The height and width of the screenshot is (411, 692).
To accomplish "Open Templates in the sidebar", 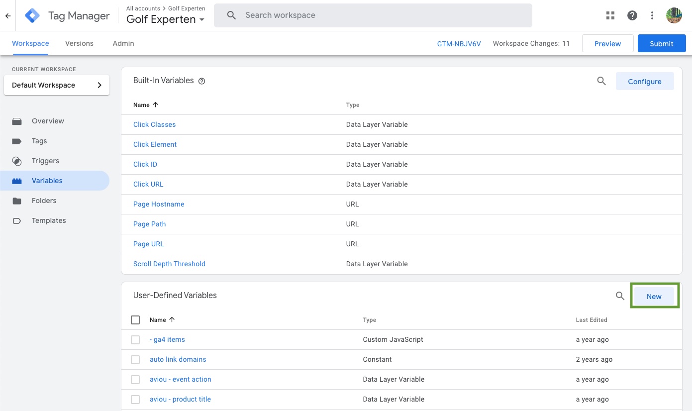I will coord(49,220).
